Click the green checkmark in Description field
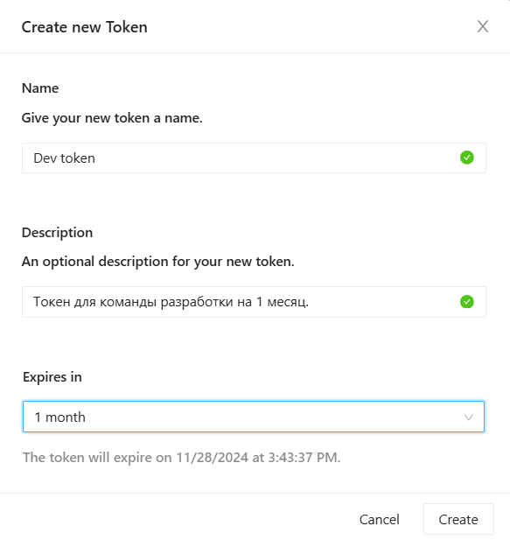Screen dimensions: 510x540 (466, 302)
